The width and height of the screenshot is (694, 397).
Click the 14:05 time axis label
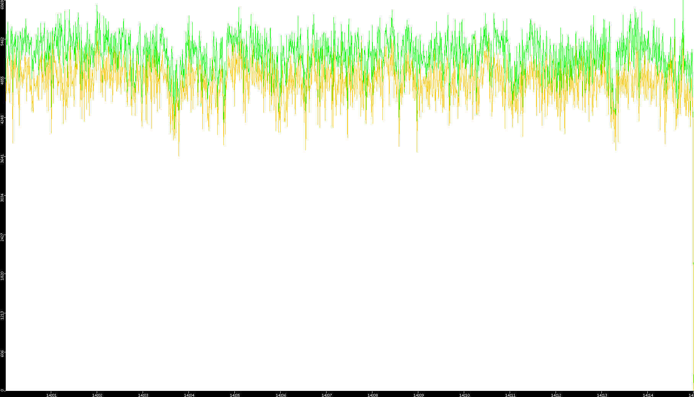coord(235,395)
